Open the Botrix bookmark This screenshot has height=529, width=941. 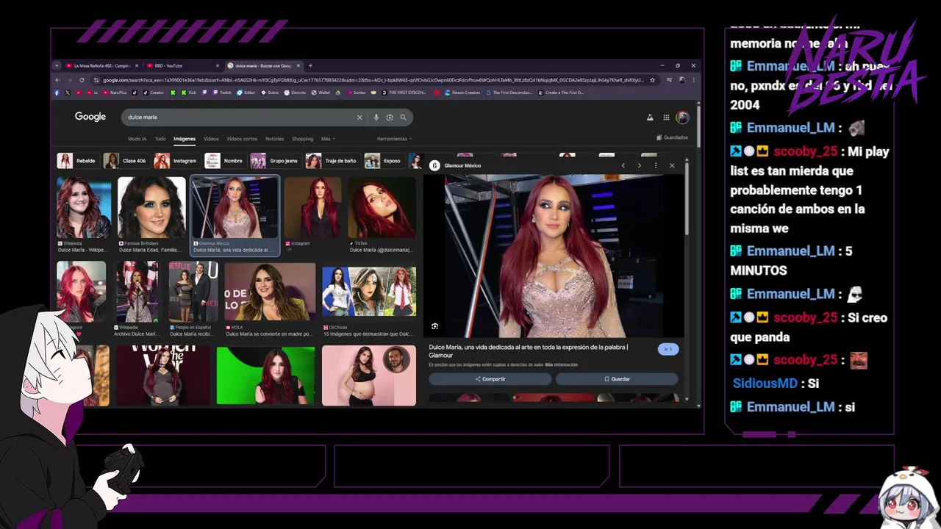[270, 93]
